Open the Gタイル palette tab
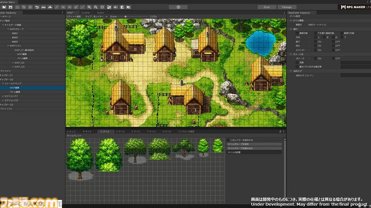Image resolution: width=371 pixels, height=208 pixels. click(167, 131)
